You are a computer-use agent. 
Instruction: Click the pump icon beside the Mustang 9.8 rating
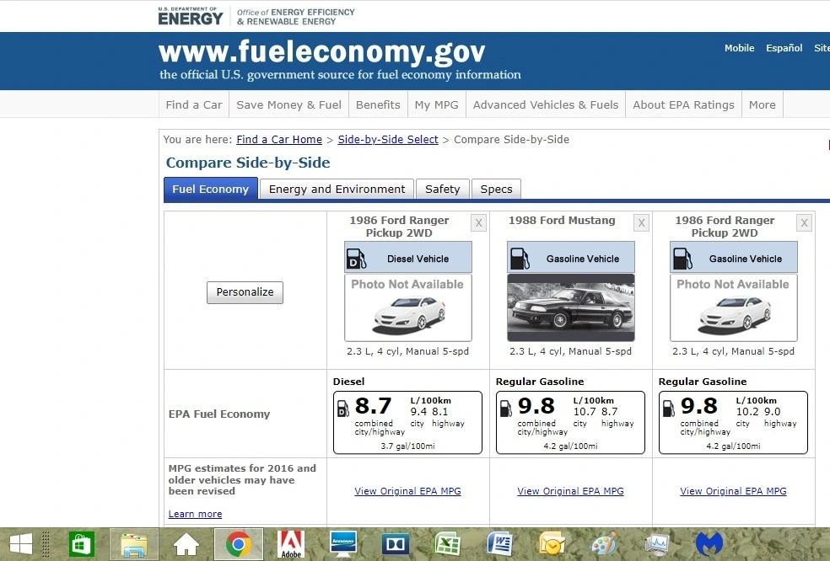(506, 409)
